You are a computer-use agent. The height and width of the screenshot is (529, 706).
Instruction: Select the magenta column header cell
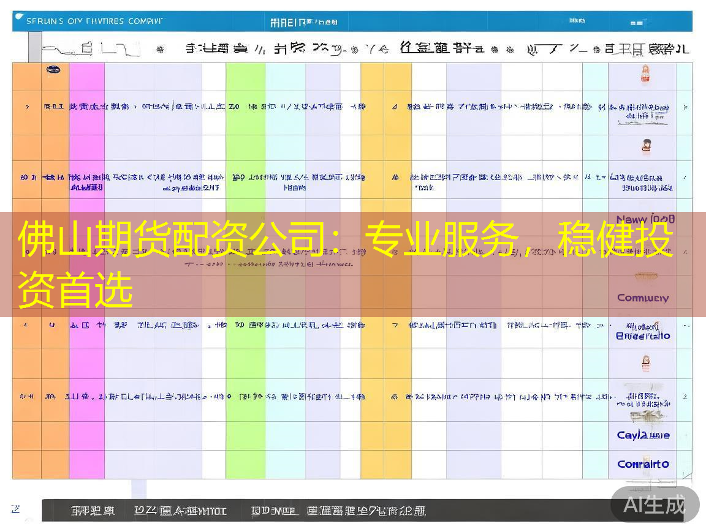click(x=87, y=77)
